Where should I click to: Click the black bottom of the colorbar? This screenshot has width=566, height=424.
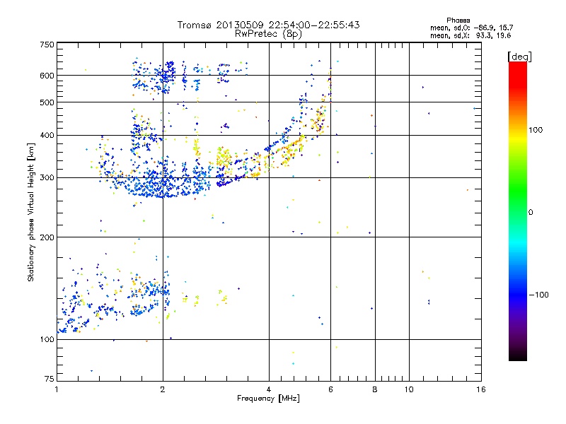coord(518,355)
